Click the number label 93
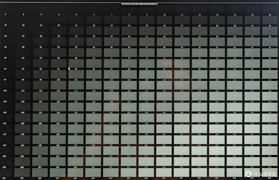Screen dimensions: 279x180 pos(217,69)
